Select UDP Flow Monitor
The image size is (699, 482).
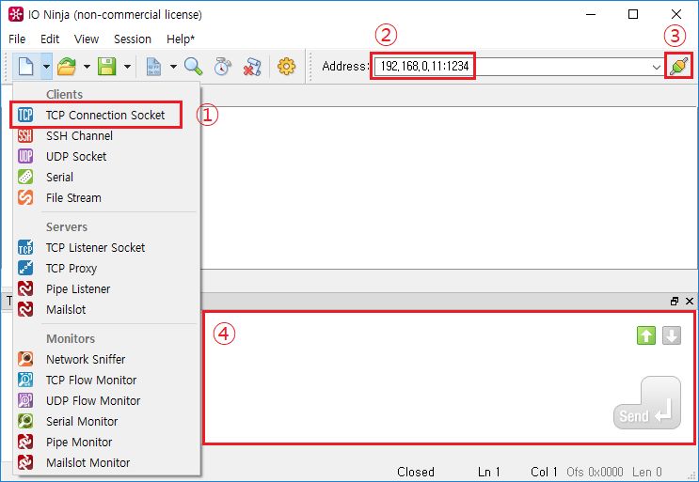click(105, 400)
